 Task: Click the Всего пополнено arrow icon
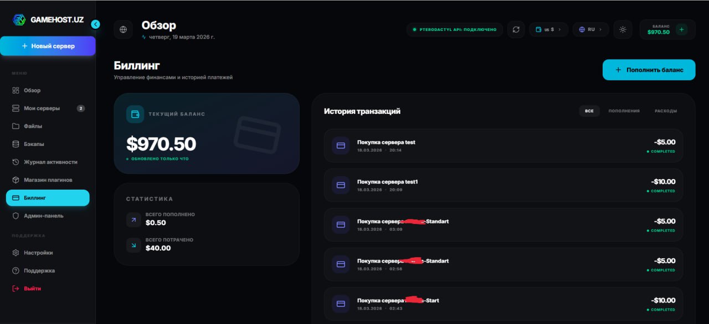(133, 219)
